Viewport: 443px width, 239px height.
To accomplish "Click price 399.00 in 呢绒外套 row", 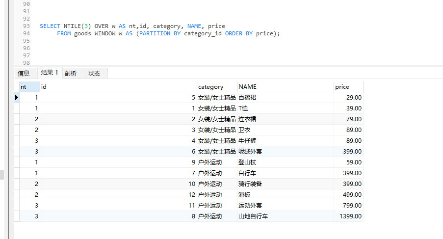I will (x=348, y=152).
